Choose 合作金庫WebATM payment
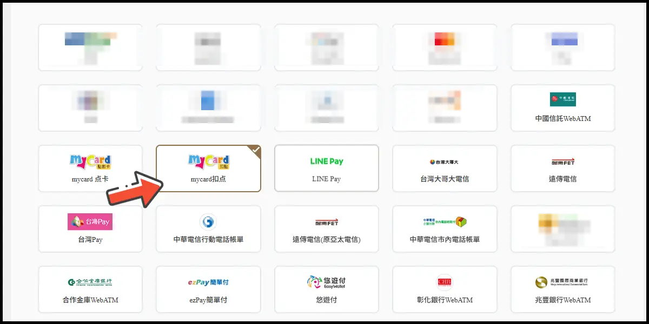 (x=90, y=289)
